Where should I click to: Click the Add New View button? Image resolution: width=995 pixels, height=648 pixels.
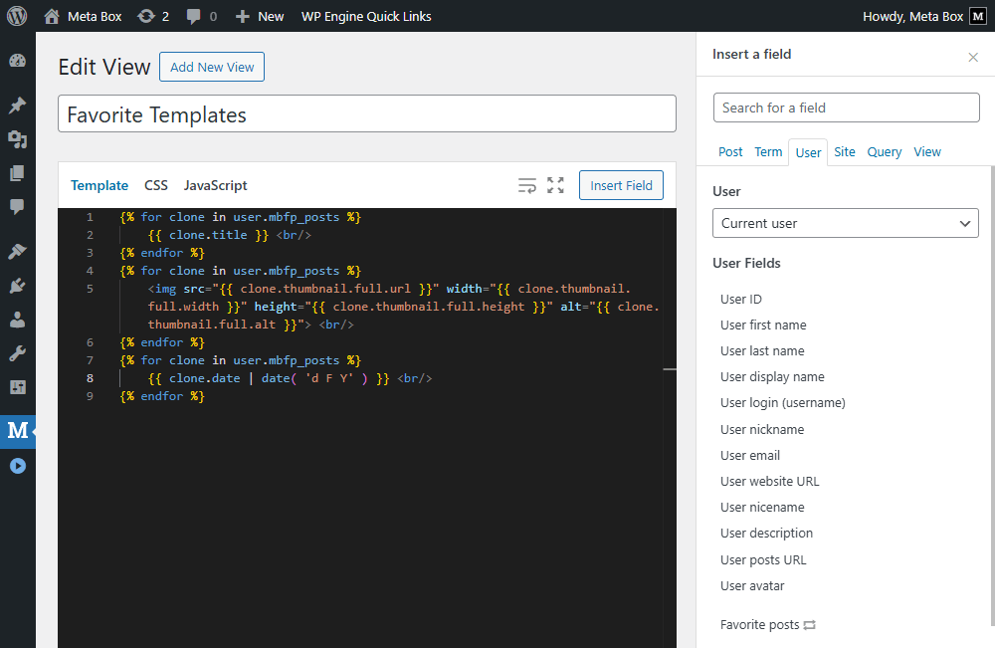[x=212, y=67]
